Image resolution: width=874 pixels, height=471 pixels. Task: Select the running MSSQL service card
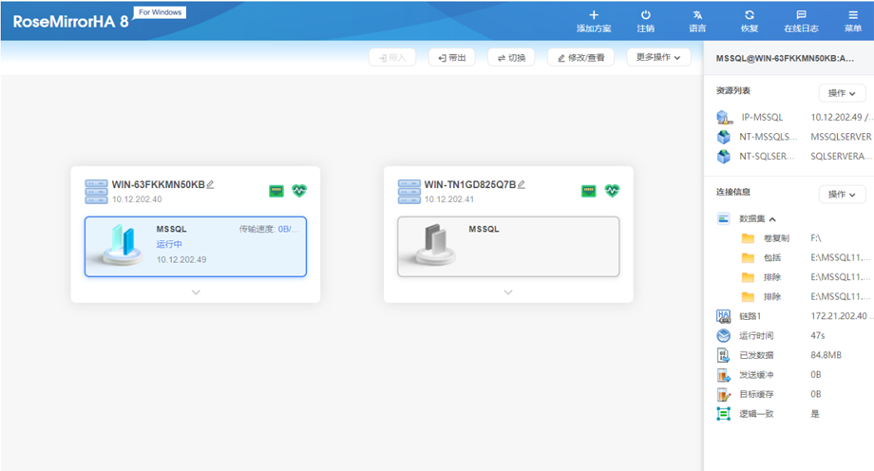point(195,246)
